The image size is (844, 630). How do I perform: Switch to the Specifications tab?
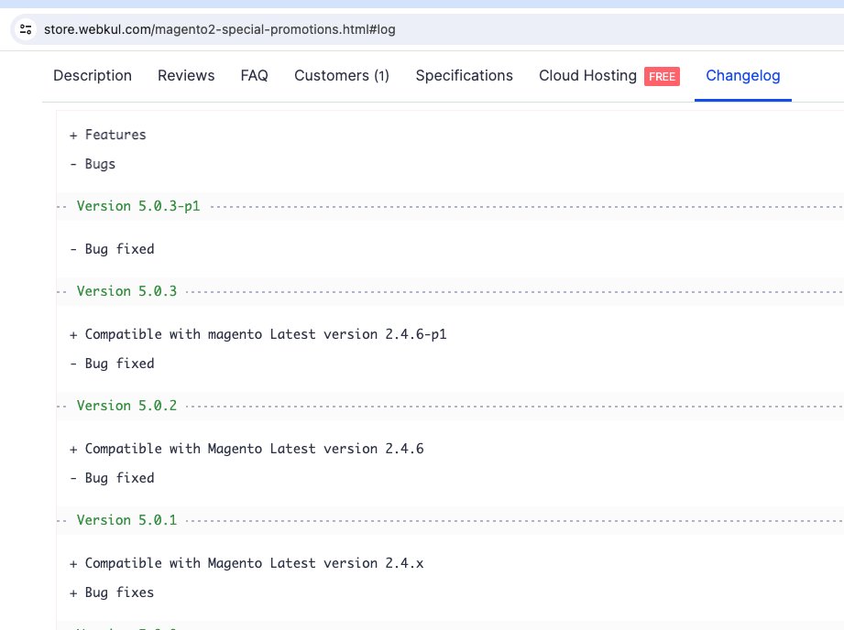[x=464, y=75]
